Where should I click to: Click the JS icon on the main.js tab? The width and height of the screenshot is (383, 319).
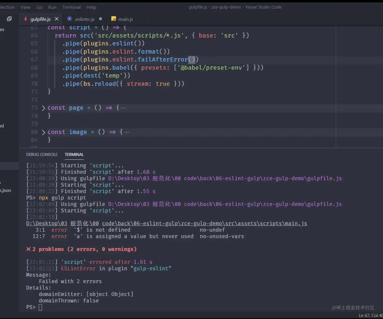click(114, 19)
